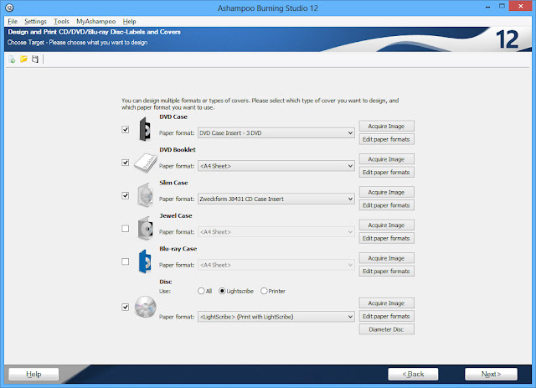Click the Disc CD icon
This screenshot has height=388, width=536.
point(145,307)
